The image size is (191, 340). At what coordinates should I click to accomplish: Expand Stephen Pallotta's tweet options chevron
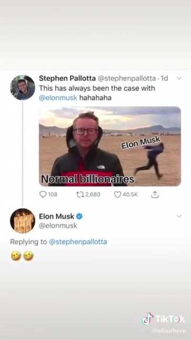[x=179, y=78]
